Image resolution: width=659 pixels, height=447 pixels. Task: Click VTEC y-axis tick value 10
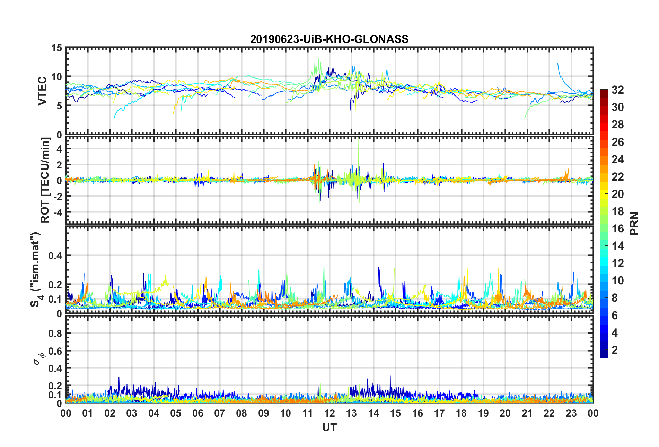56,77
